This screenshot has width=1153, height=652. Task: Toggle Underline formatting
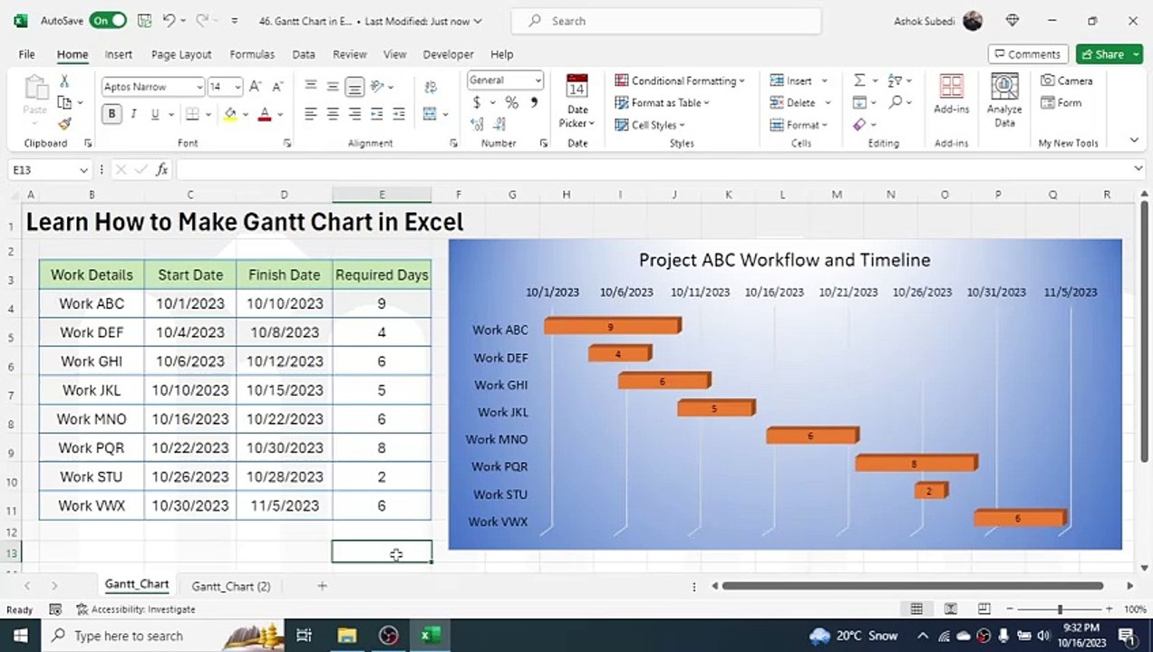[x=155, y=114]
